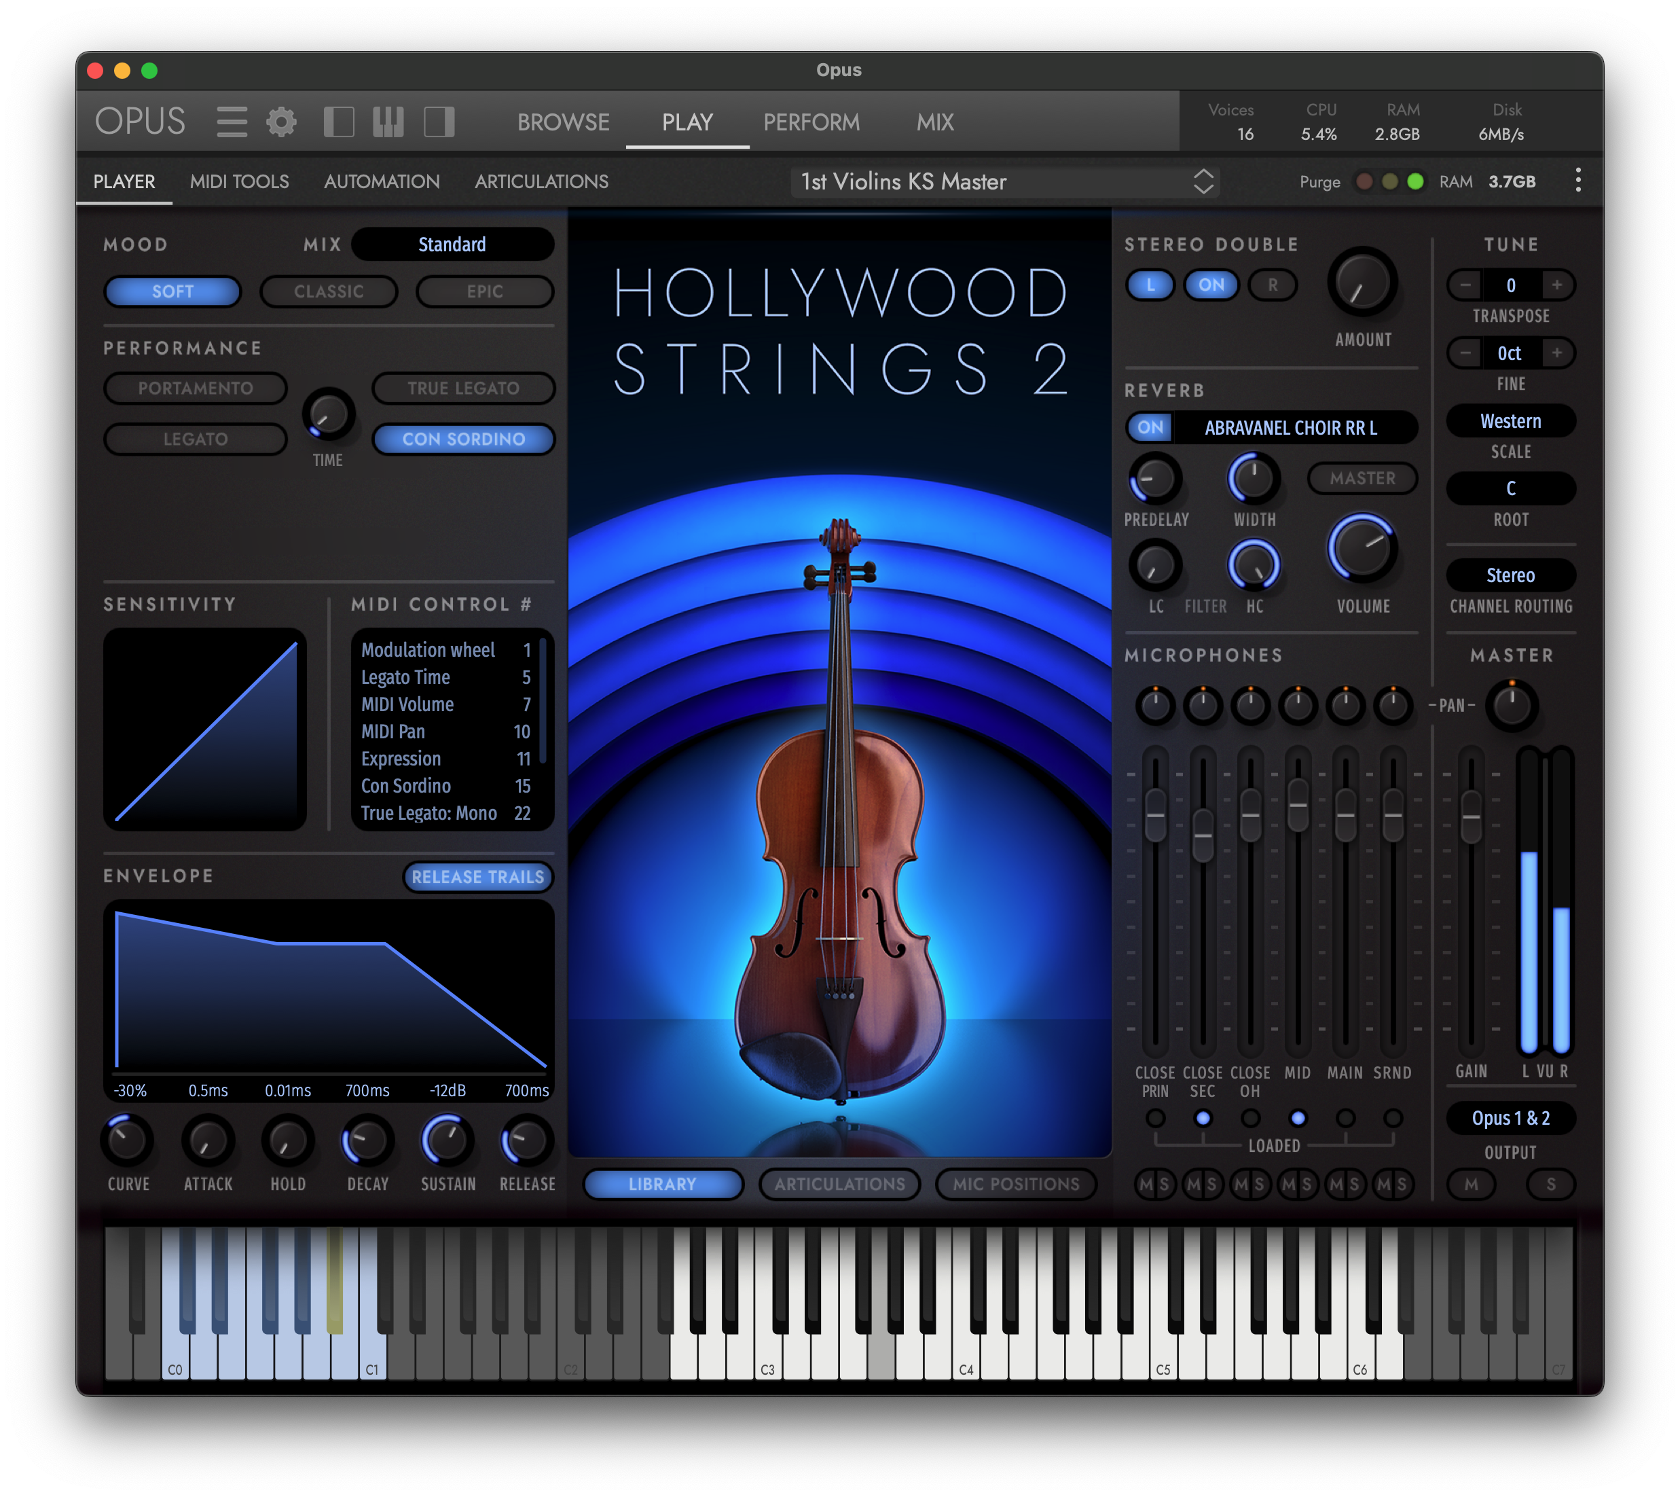The height and width of the screenshot is (1497, 1680).
Task: Click the green Purge indicator dot
Action: coord(1414,181)
